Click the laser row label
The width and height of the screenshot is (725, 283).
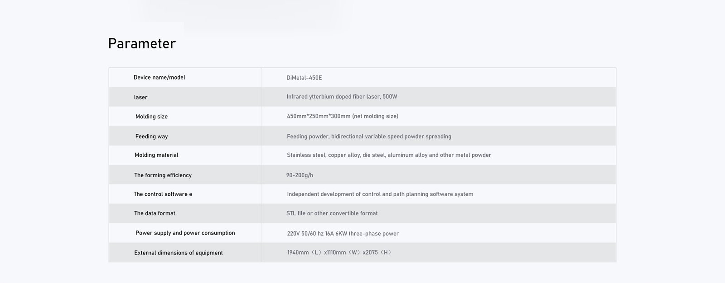point(140,97)
